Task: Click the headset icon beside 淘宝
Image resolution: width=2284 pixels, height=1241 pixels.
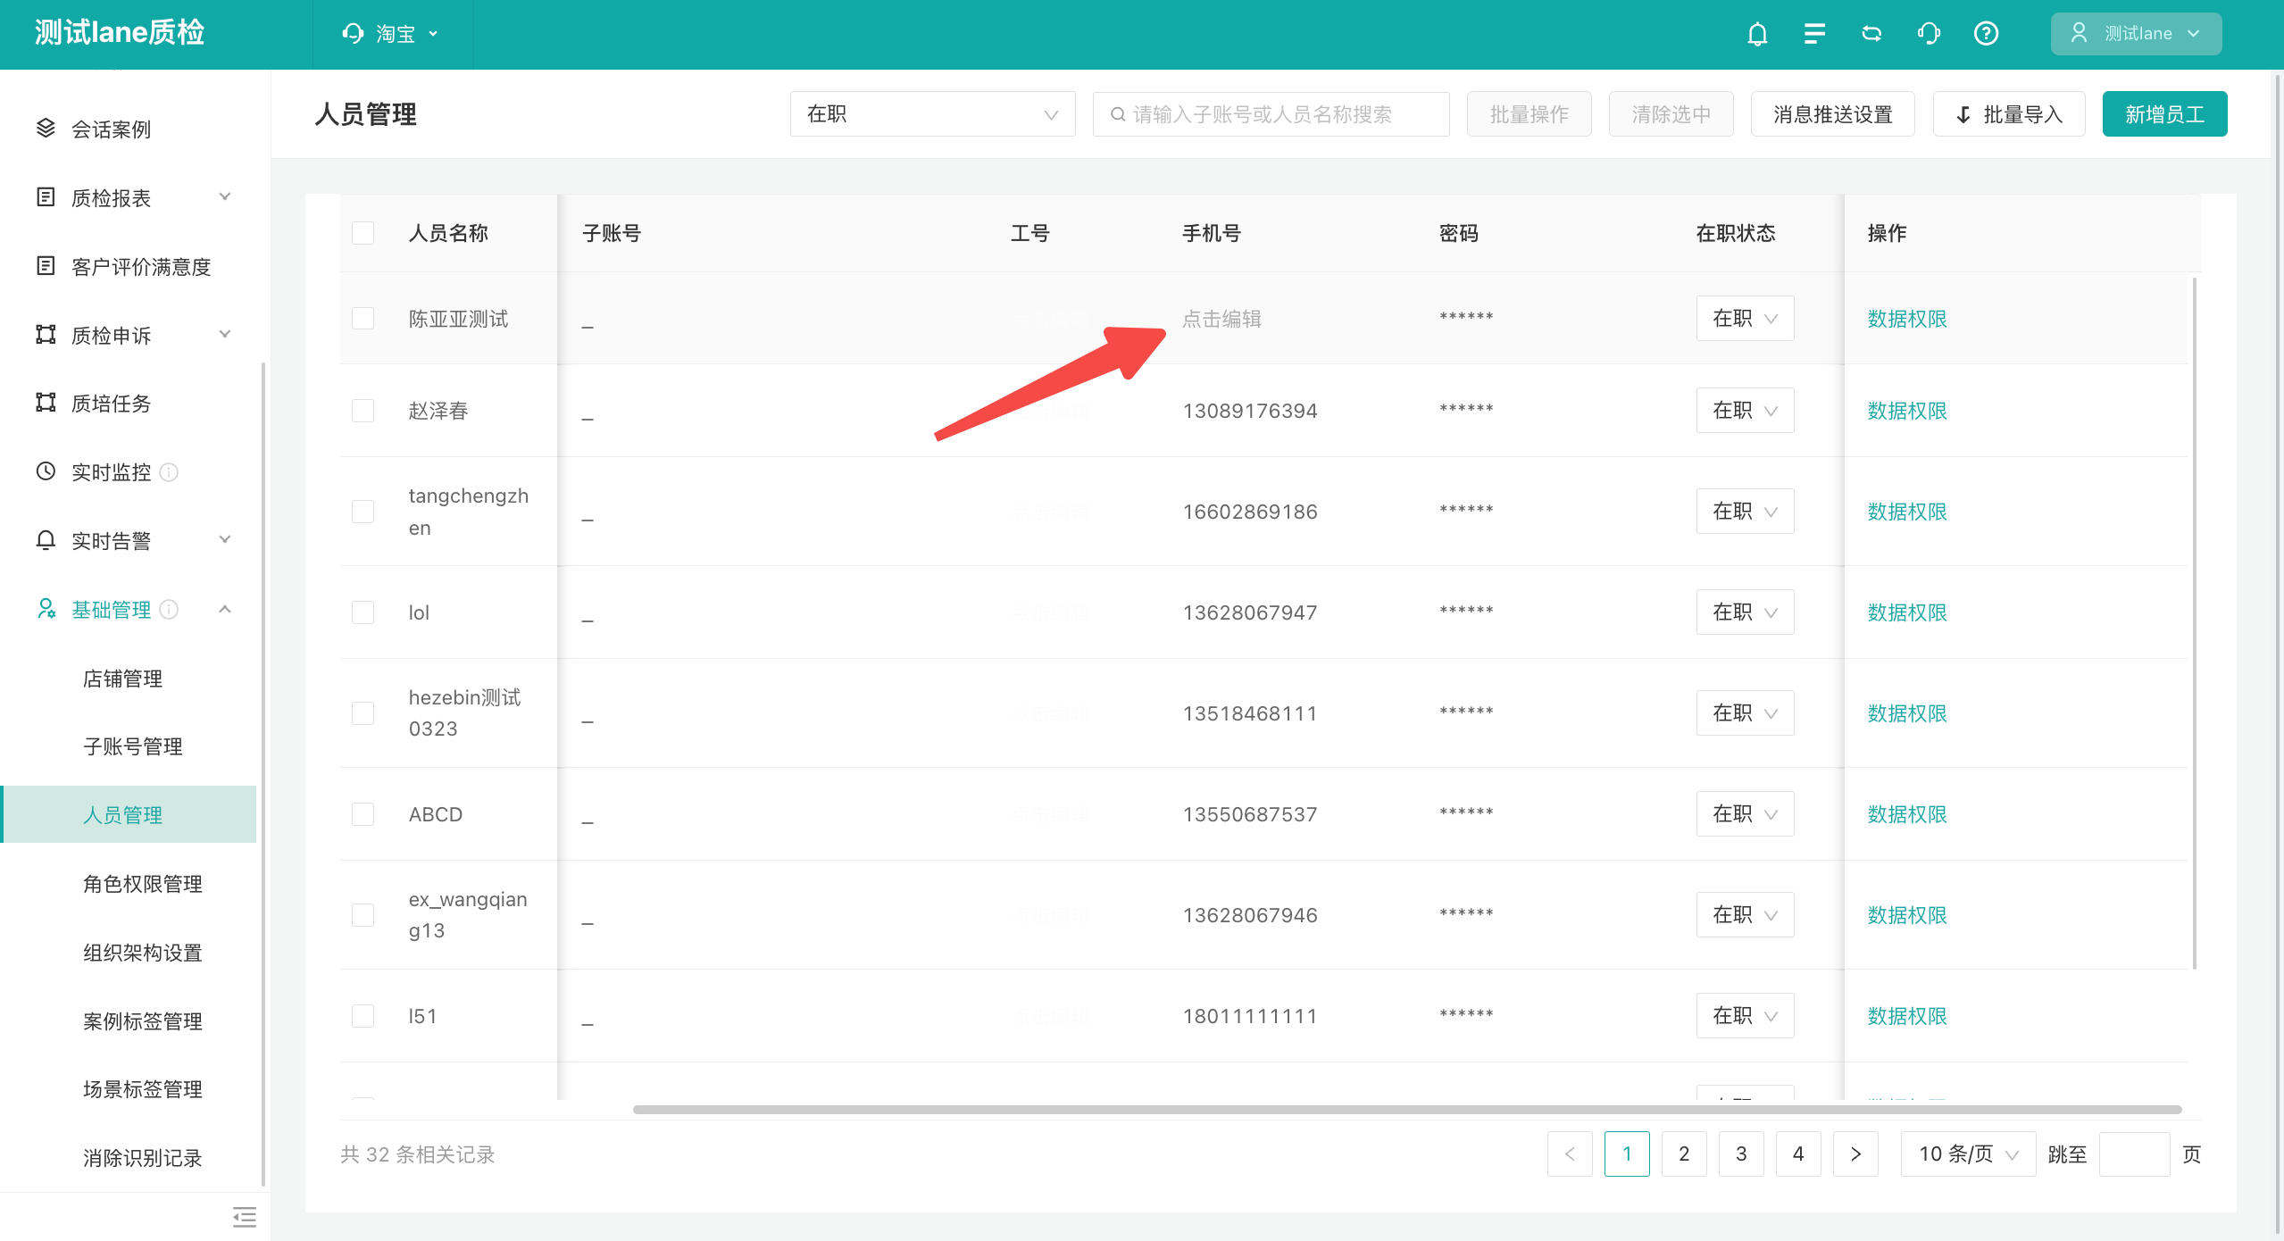Action: click(x=353, y=33)
